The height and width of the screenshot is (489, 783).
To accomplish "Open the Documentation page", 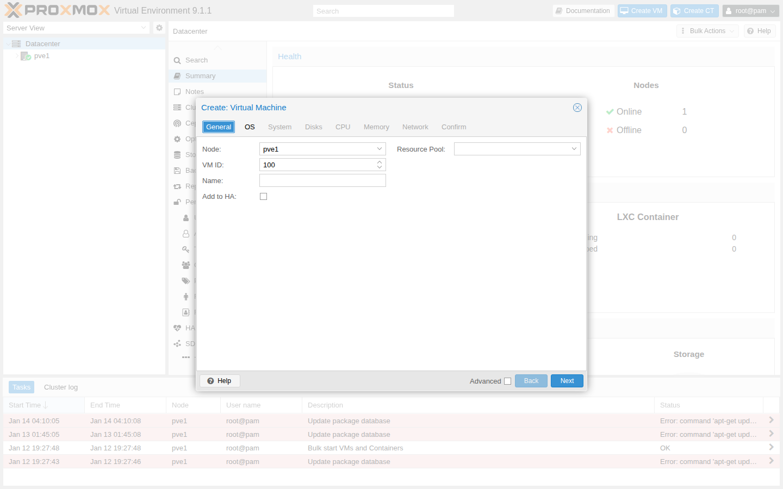I will click(583, 10).
